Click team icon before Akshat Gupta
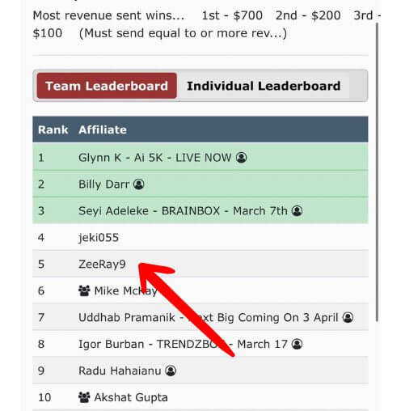The height and width of the screenshot is (411, 401). 84,397
